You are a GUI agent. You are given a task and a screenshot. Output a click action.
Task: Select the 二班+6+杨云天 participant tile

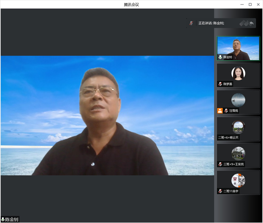[238, 129]
